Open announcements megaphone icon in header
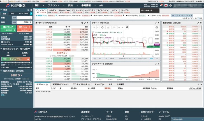This screenshot has height=121, width=204. tap(161, 5)
